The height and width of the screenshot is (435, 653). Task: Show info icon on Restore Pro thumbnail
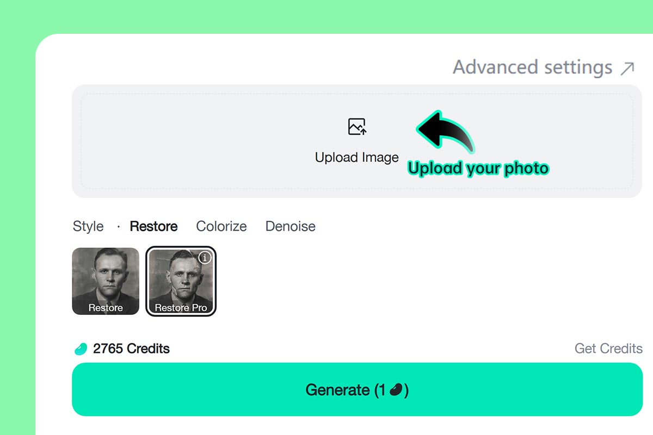tap(205, 258)
